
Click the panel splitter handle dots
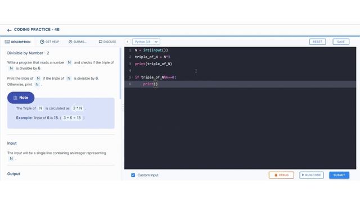point(123,108)
